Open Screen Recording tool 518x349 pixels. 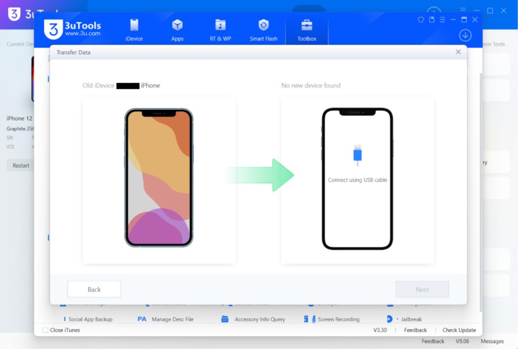(x=338, y=319)
